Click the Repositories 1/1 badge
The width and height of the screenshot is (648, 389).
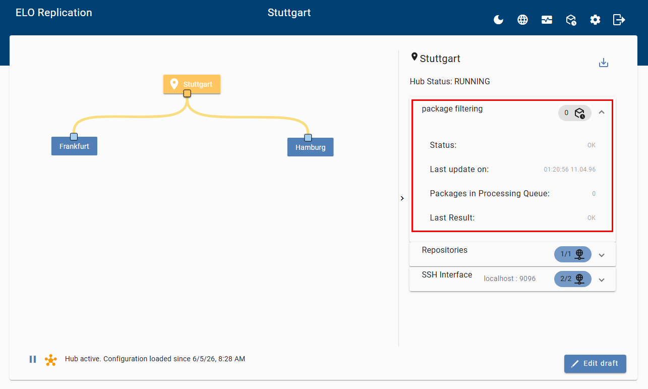point(573,254)
